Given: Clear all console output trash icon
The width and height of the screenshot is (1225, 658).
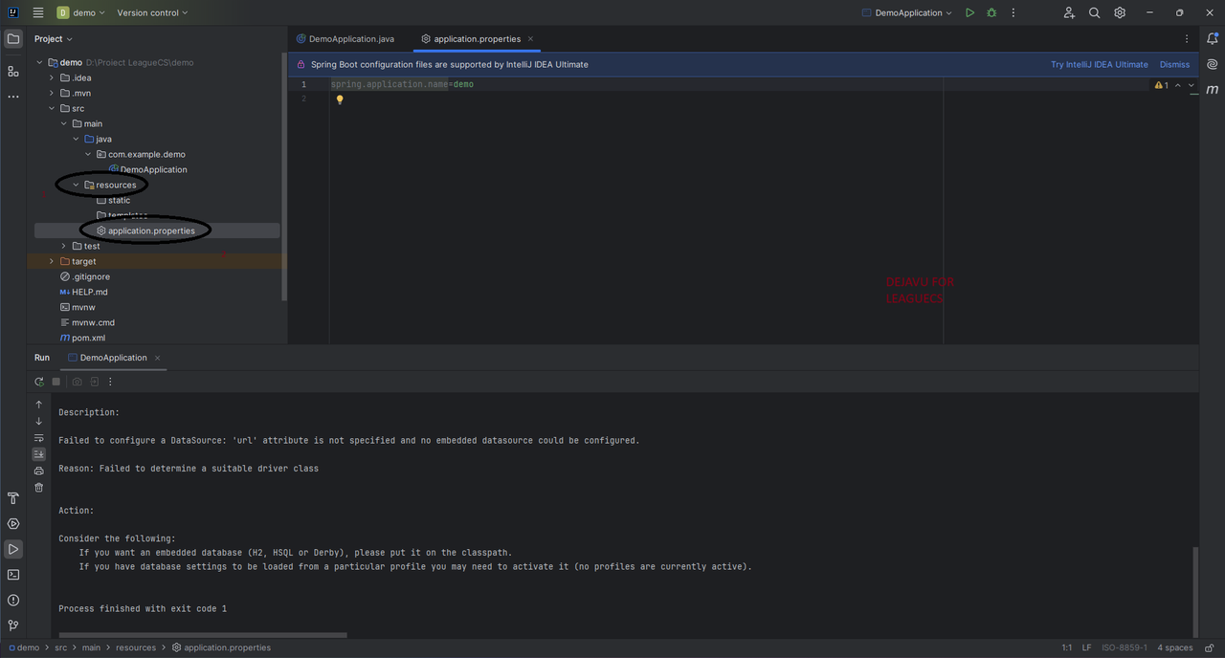Looking at the screenshot, I should 39,488.
